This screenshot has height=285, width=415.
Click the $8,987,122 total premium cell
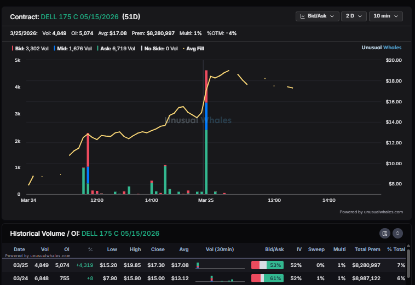[x=366, y=278]
